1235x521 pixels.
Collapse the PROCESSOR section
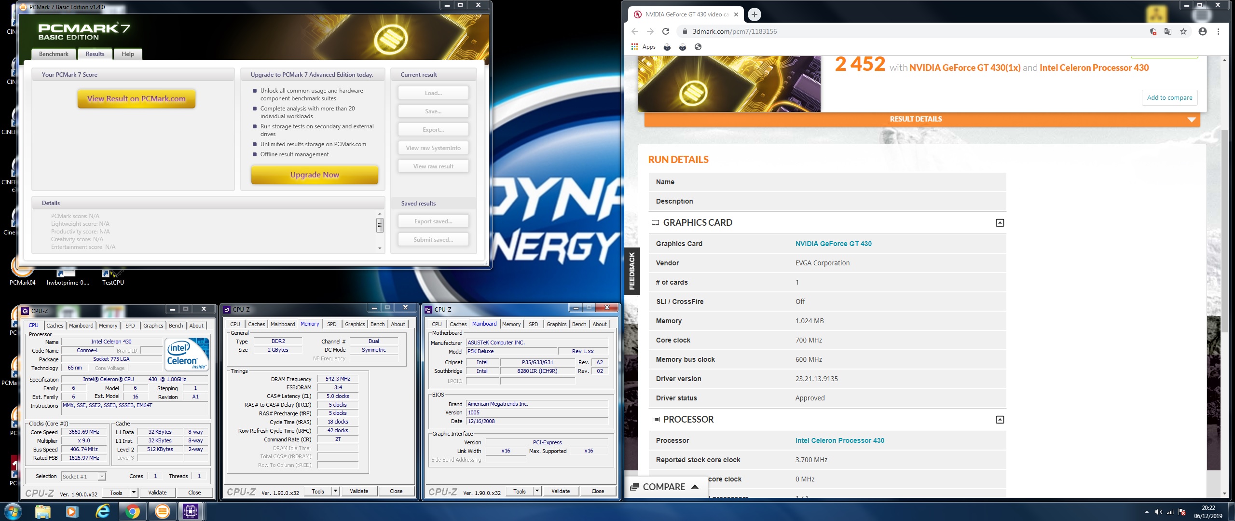coord(1000,420)
